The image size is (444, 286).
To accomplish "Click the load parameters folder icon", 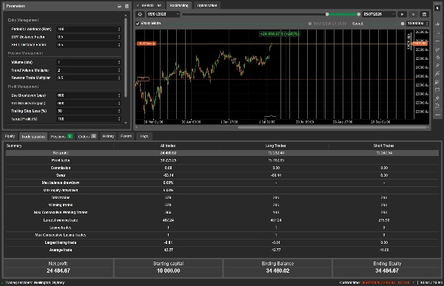I will tap(119, 6).
